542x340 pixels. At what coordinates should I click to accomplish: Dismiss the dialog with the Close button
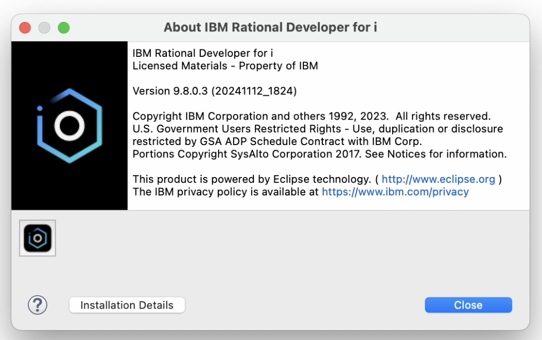click(x=468, y=305)
